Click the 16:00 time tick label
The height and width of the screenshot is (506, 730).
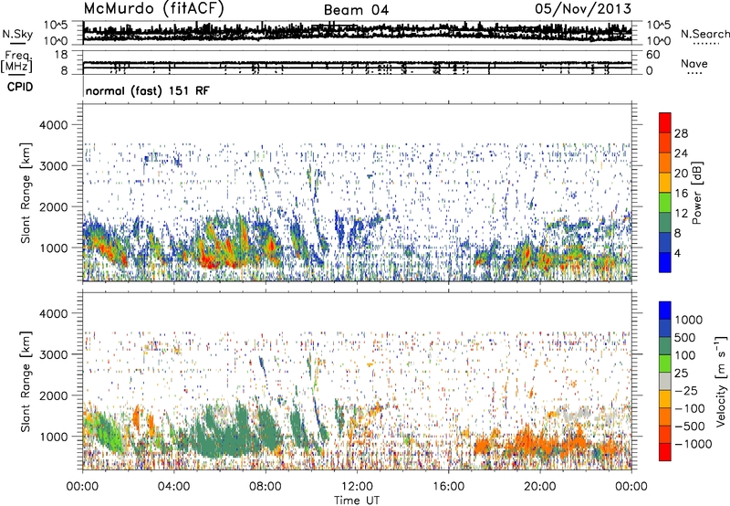(449, 487)
